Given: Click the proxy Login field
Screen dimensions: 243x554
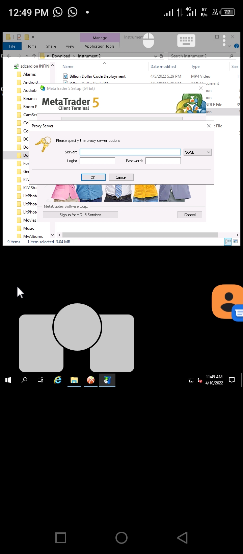Looking at the screenshot, I should (x=97, y=161).
